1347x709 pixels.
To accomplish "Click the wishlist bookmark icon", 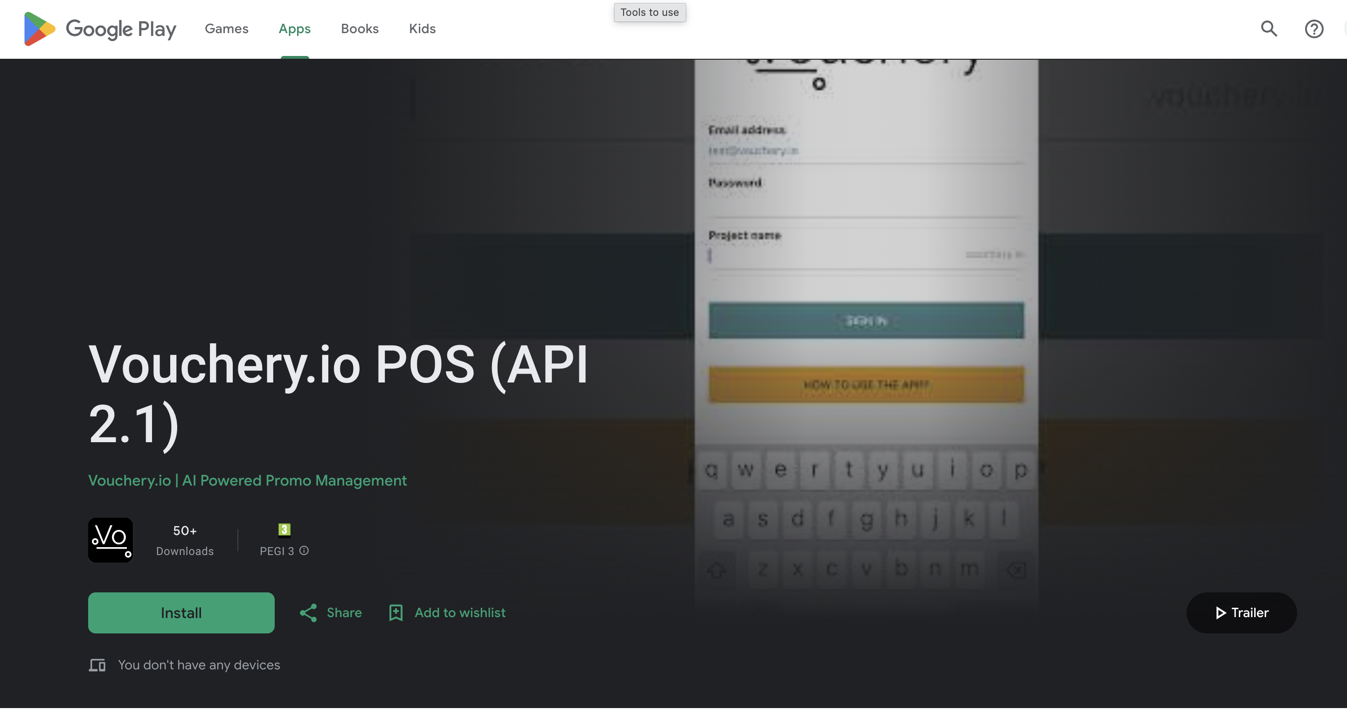I will click(396, 613).
